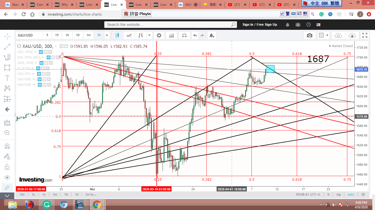Image resolution: width=375 pixels, height=210 pixels.
Task: Toggle visibility of HUI, NYSE ARCA series
Action: [49, 57]
